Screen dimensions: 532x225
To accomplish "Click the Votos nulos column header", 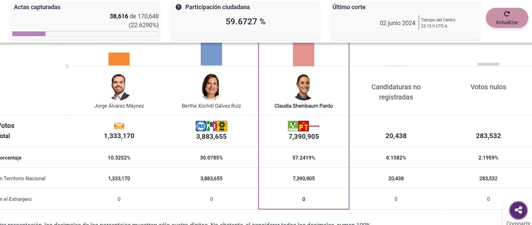I will (x=488, y=87).
